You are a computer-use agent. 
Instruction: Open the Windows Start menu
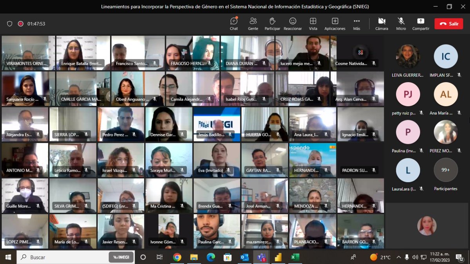coord(8,257)
